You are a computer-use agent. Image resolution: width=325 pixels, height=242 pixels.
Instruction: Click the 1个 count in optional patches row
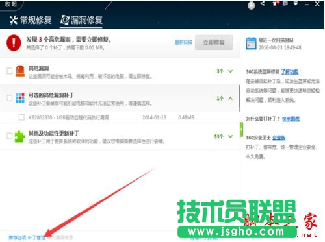click(220, 99)
